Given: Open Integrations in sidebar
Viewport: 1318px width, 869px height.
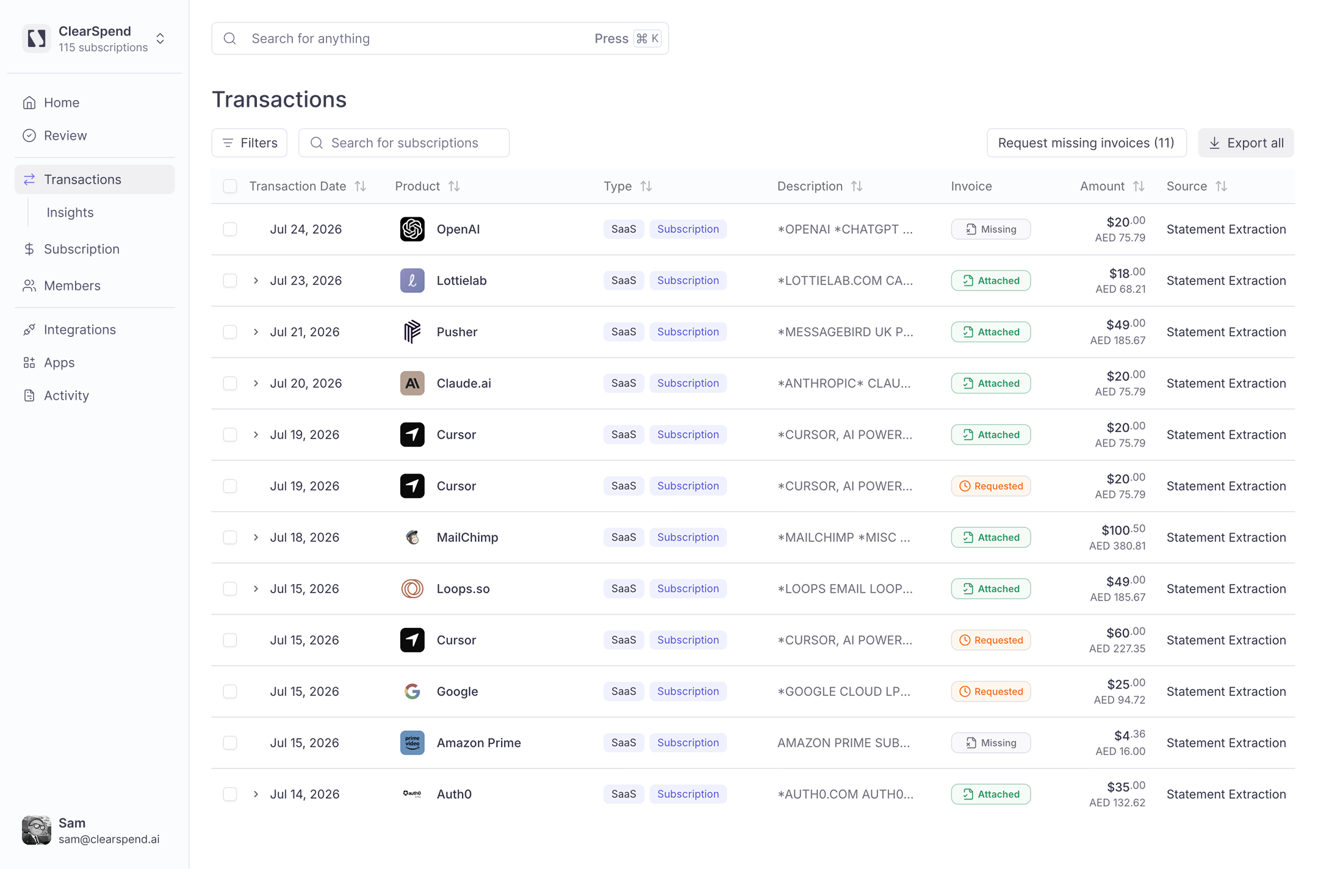Looking at the screenshot, I should coord(95,330).
